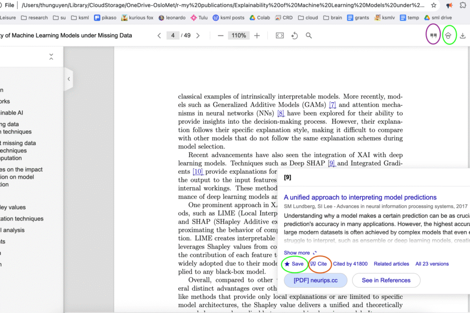
Task: Zoom out using the minus icon
Action: (220, 36)
